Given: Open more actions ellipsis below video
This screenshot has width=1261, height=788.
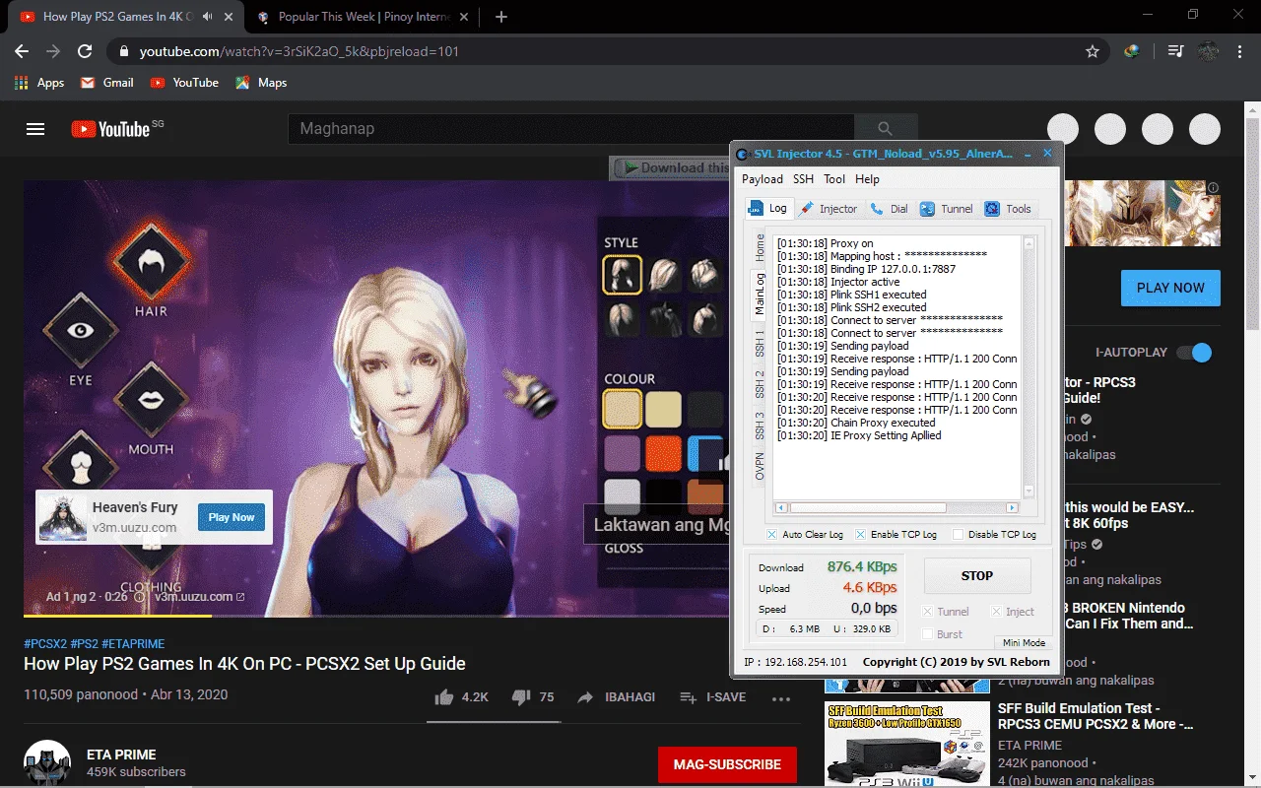Looking at the screenshot, I should click(781, 698).
